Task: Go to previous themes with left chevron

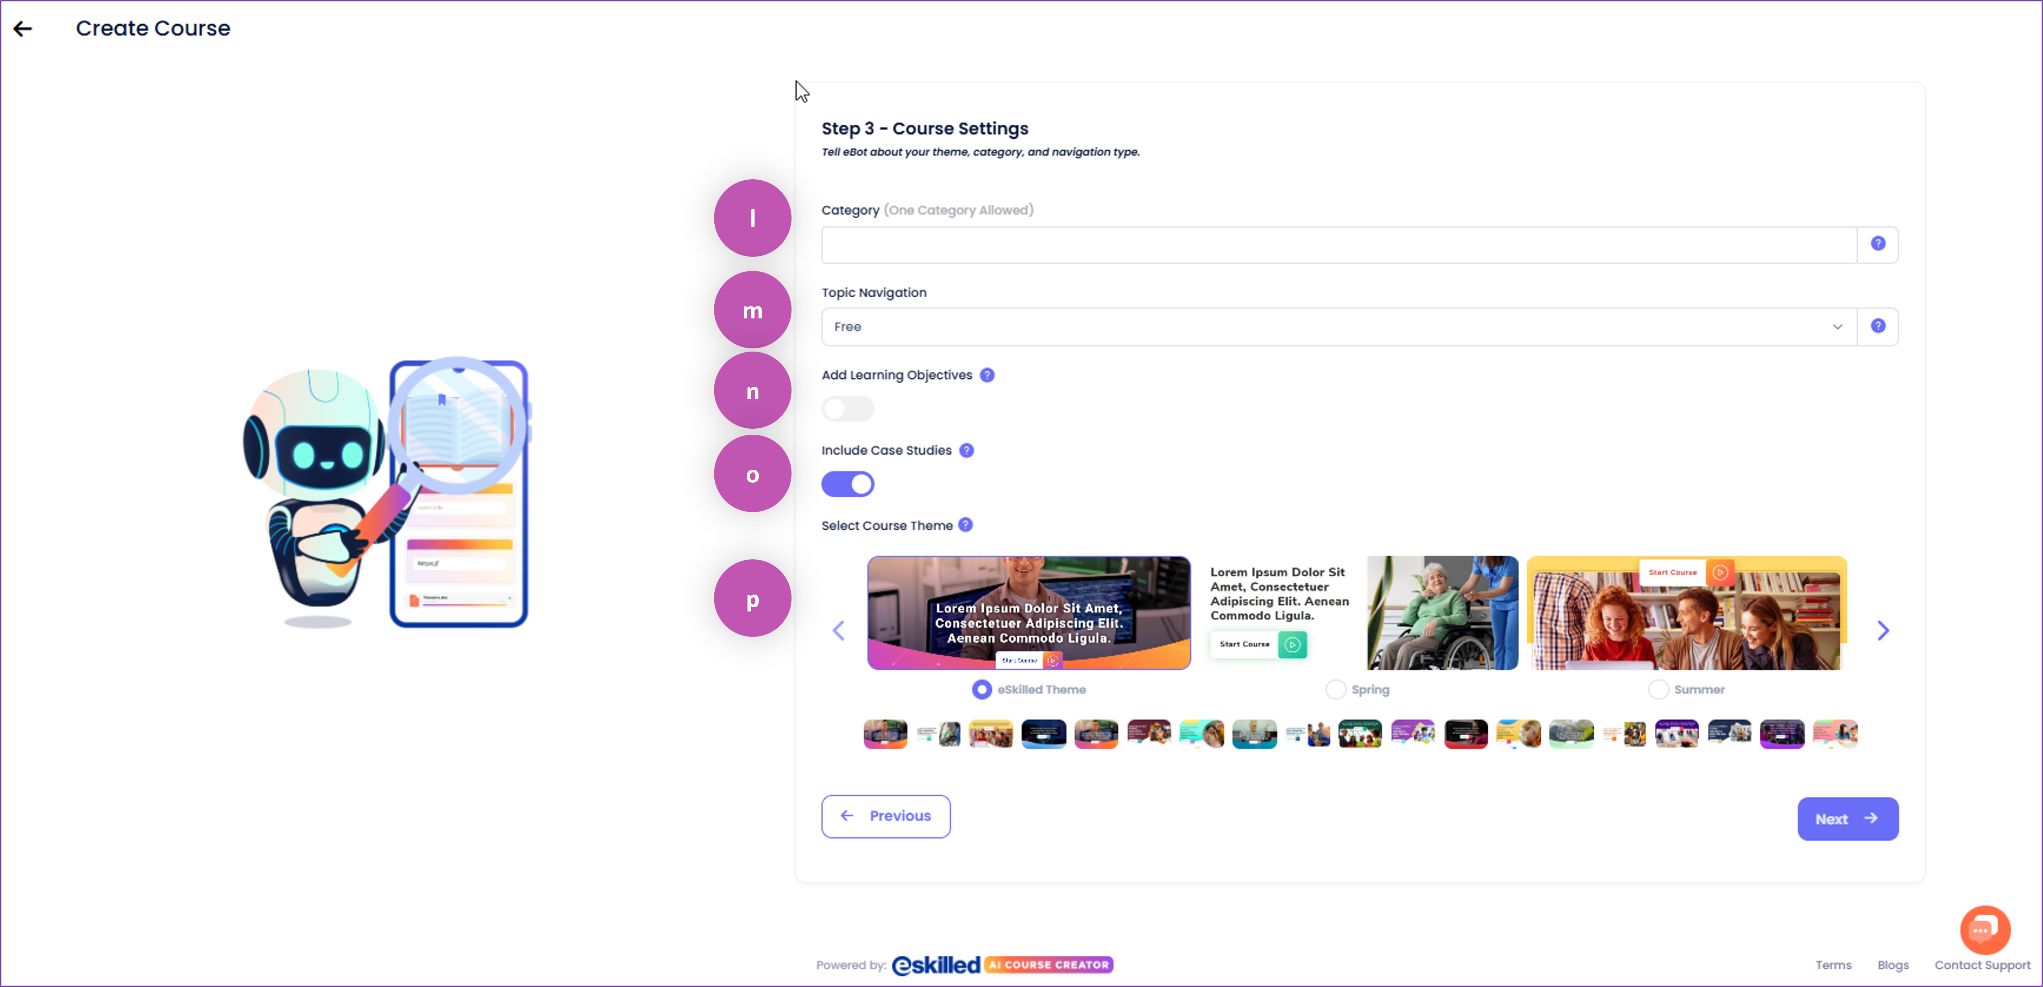Action: [x=838, y=630]
